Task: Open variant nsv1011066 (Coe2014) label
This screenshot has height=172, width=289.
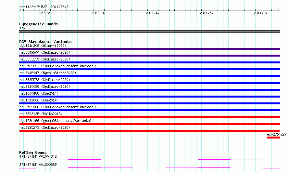Action: [39, 100]
